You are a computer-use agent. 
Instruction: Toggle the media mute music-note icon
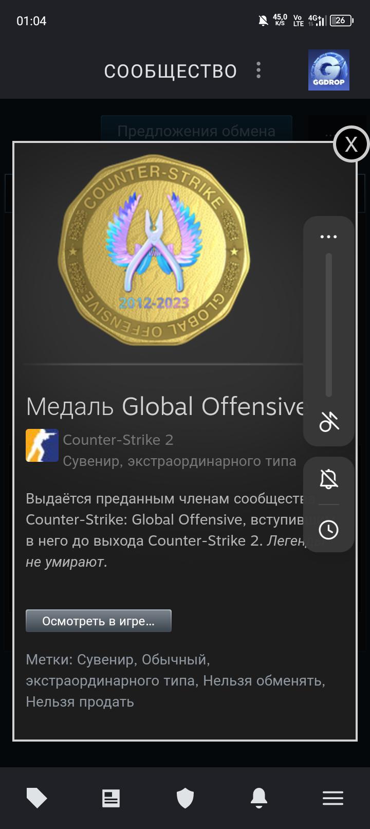click(329, 421)
